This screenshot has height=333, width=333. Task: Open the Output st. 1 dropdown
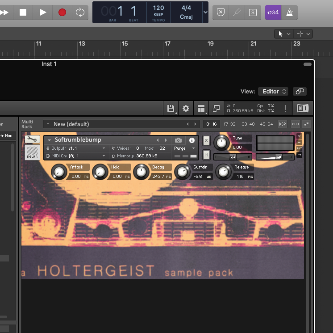pos(76,148)
